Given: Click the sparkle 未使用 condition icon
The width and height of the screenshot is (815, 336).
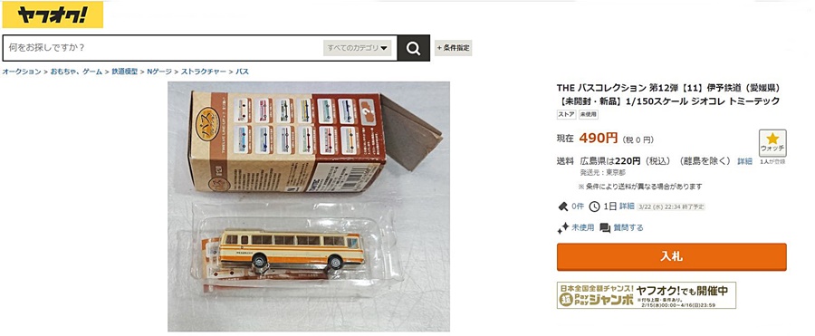Looking at the screenshot, I should pos(563,228).
